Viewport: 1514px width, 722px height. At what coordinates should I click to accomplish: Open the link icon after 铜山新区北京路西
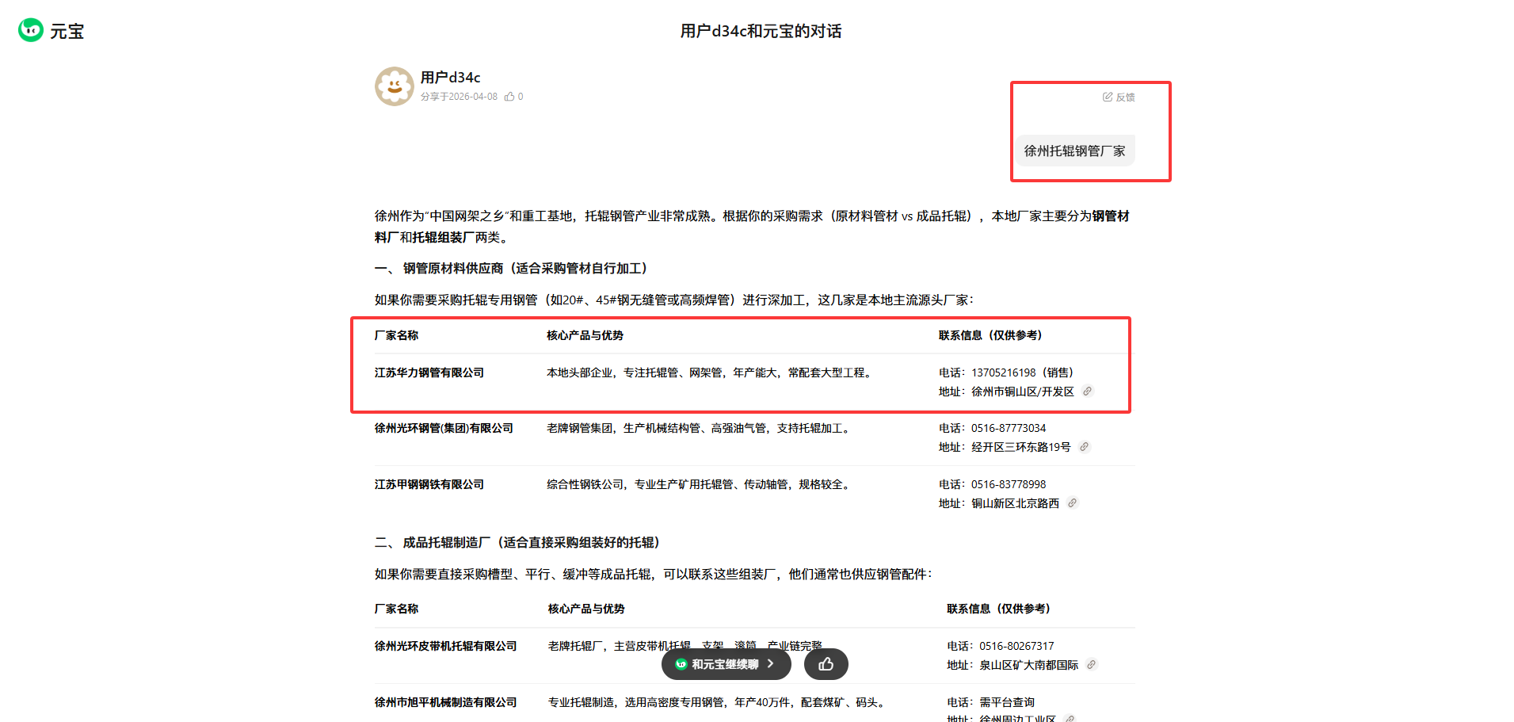coord(1073,503)
